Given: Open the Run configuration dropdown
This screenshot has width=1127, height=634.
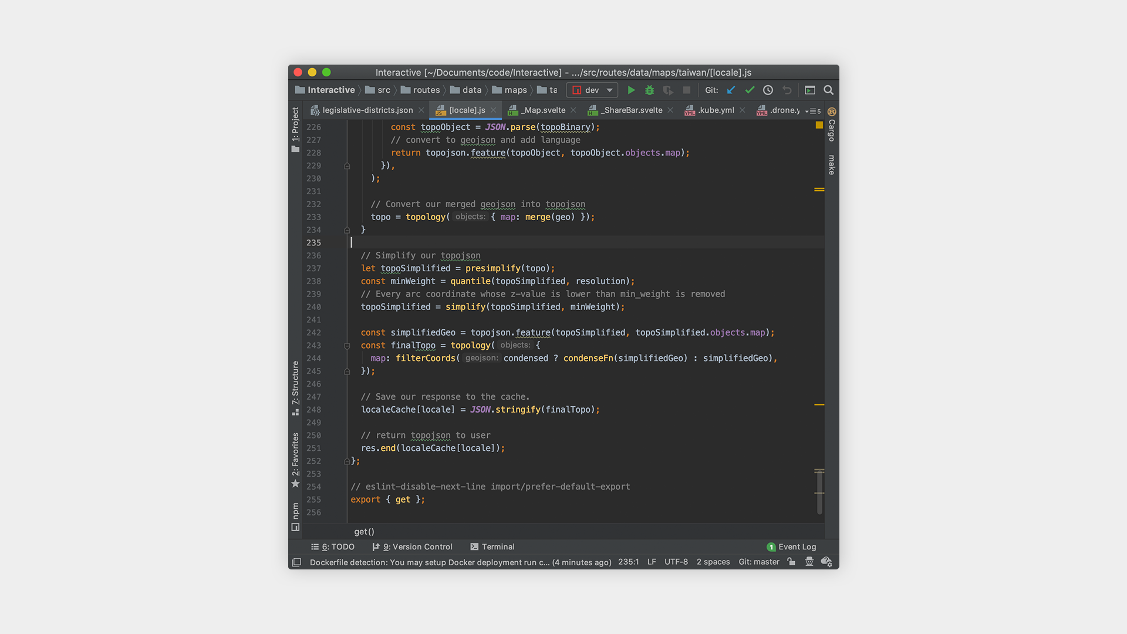Looking at the screenshot, I should click(x=592, y=90).
